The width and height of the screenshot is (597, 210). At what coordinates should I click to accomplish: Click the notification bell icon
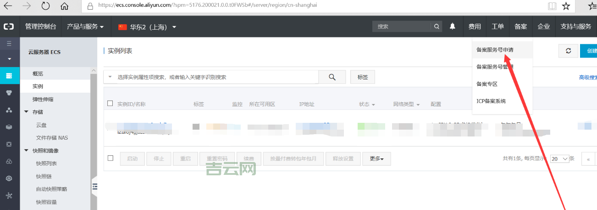(x=453, y=26)
